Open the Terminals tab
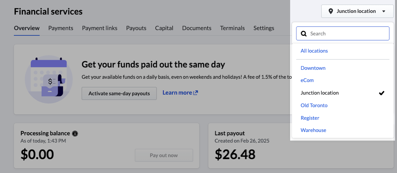The height and width of the screenshot is (173, 397). 232,28
